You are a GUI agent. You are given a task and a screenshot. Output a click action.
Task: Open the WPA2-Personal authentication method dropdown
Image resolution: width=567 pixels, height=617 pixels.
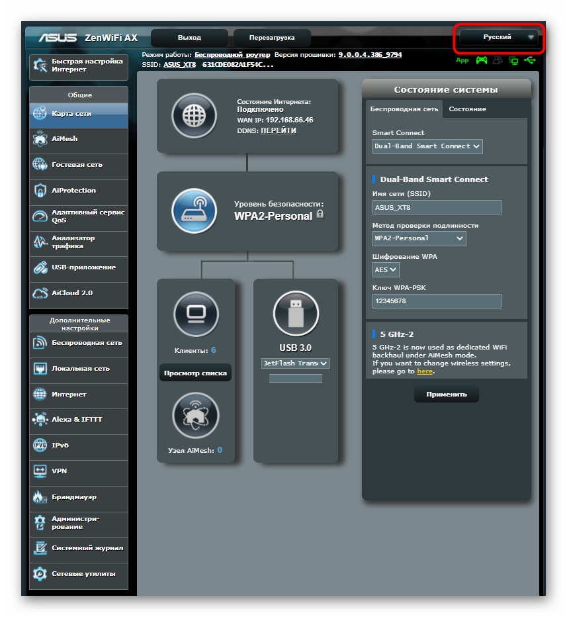point(419,238)
